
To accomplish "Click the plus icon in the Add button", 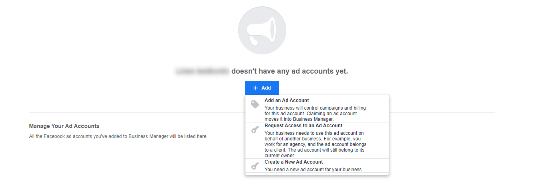I will point(255,88).
